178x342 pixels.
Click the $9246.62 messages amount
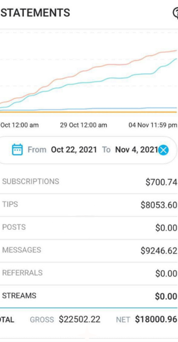[x=159, y=251]
